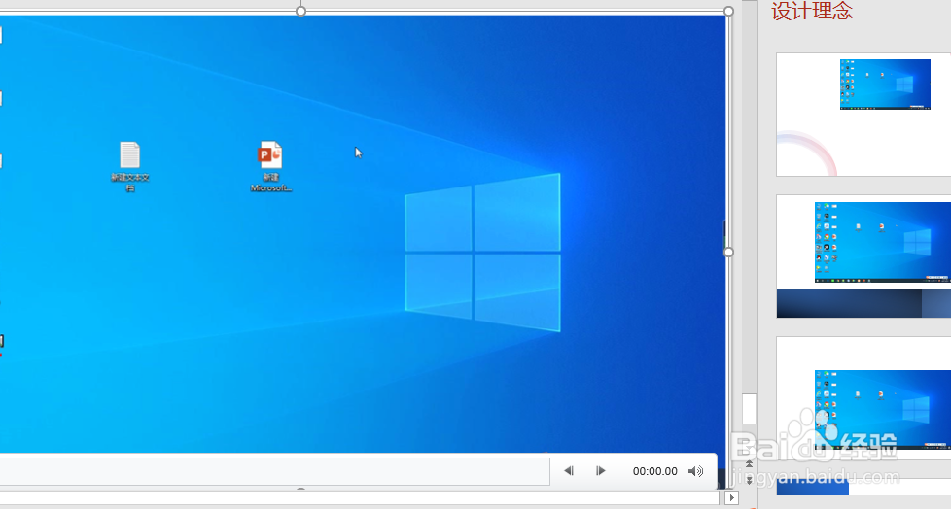
Task: Go to the previous slide with the double-up arrow
Action: coord(749,463)
